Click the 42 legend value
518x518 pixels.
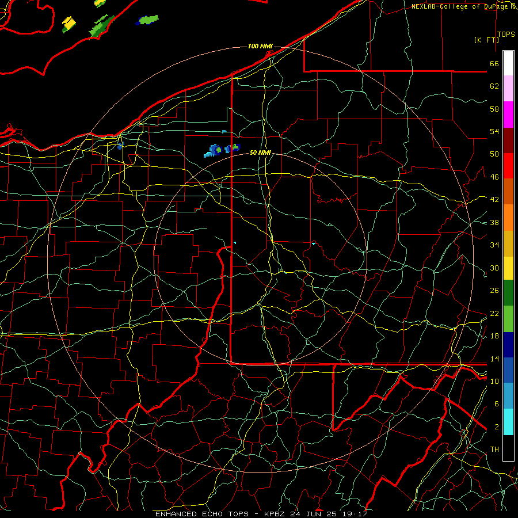(494, 200)
